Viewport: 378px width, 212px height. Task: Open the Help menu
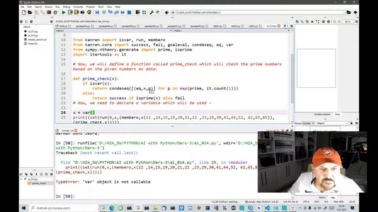tap(118, 7)
